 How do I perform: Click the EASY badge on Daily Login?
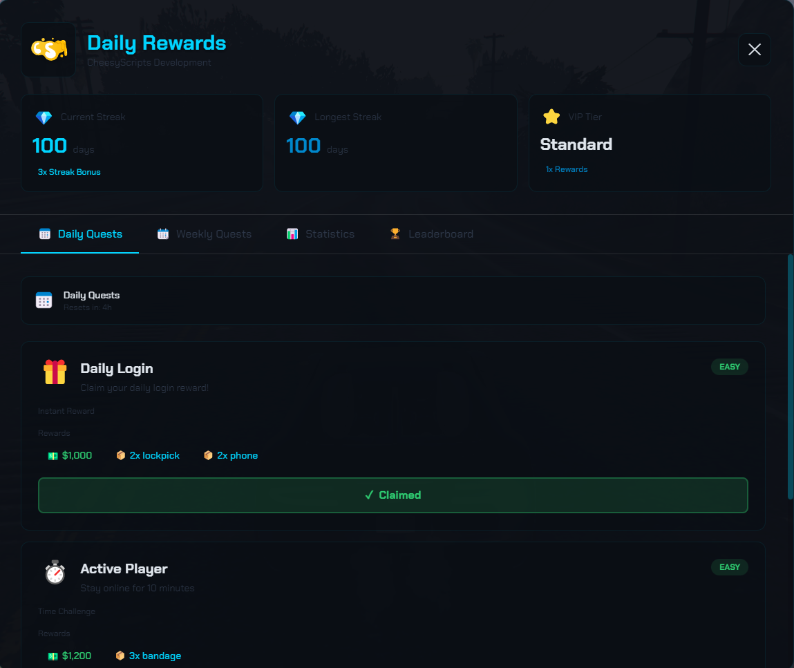click(730, 367)
